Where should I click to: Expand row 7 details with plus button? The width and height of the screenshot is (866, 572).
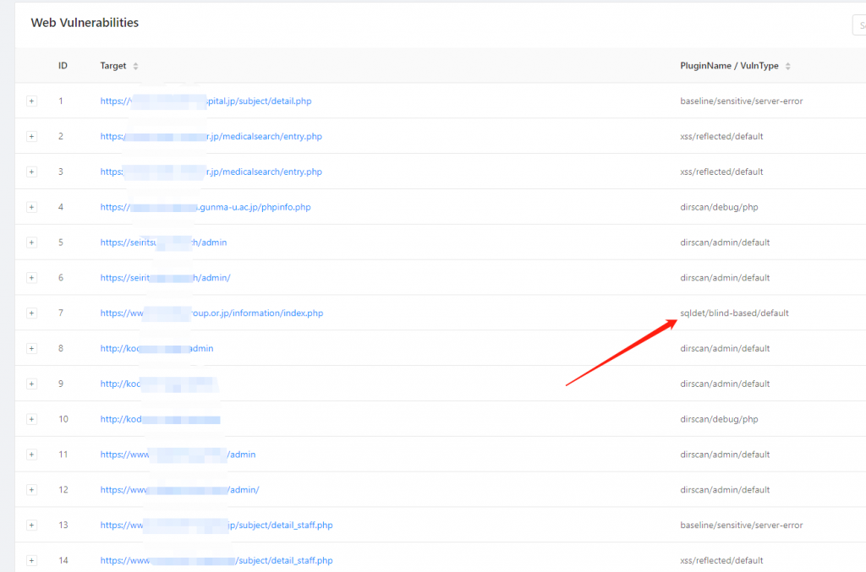coord(31,313)
